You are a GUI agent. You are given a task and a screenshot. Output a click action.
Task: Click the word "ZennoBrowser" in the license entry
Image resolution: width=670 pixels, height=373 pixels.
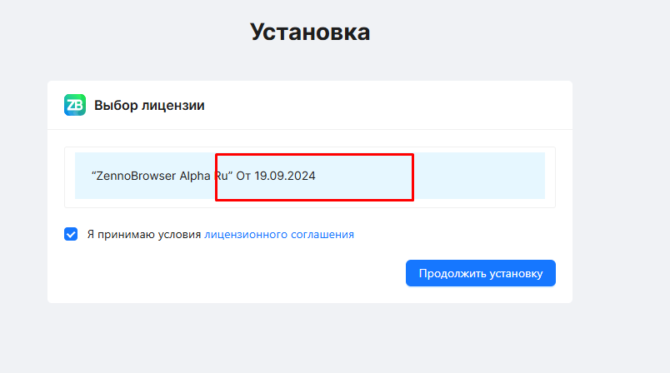(x=136, y=177)
